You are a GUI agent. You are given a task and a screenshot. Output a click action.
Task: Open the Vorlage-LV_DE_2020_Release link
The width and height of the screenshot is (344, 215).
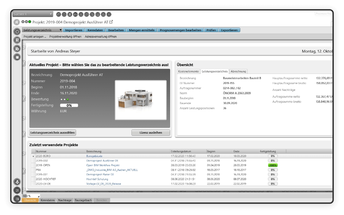[104, 184]
